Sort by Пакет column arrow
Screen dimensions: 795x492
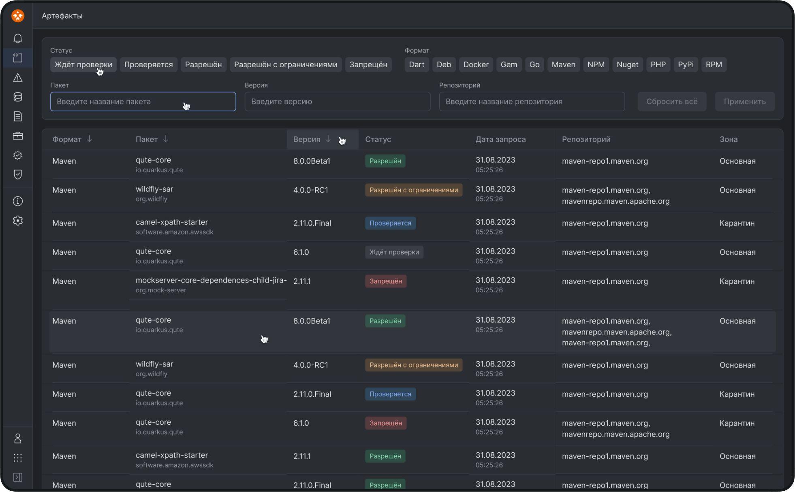tap(166, 139)
